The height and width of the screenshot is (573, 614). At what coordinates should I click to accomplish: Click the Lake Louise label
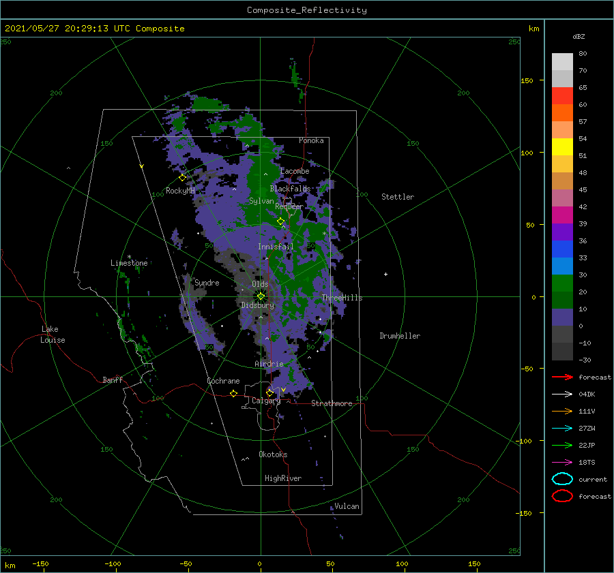point(53,335)
